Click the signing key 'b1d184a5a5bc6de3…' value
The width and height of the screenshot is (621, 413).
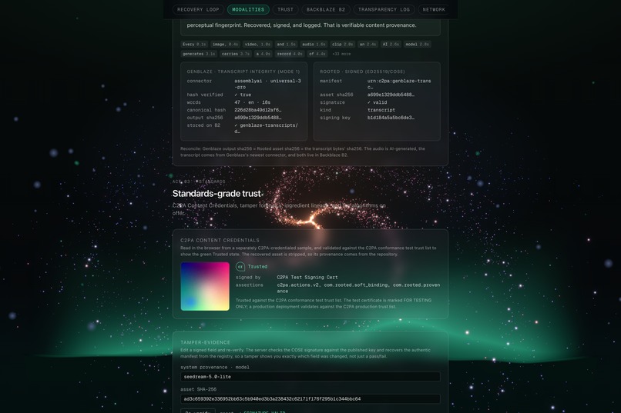(391, 118)
